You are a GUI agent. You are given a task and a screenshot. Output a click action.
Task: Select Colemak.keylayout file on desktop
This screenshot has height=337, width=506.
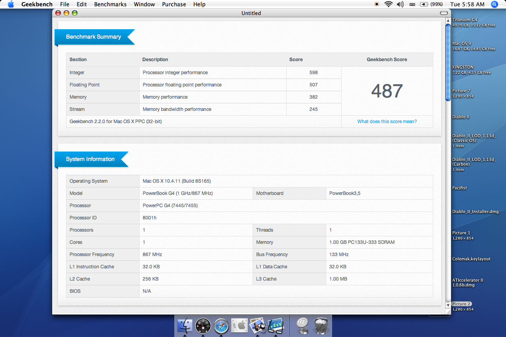click(x=471, y=259)
